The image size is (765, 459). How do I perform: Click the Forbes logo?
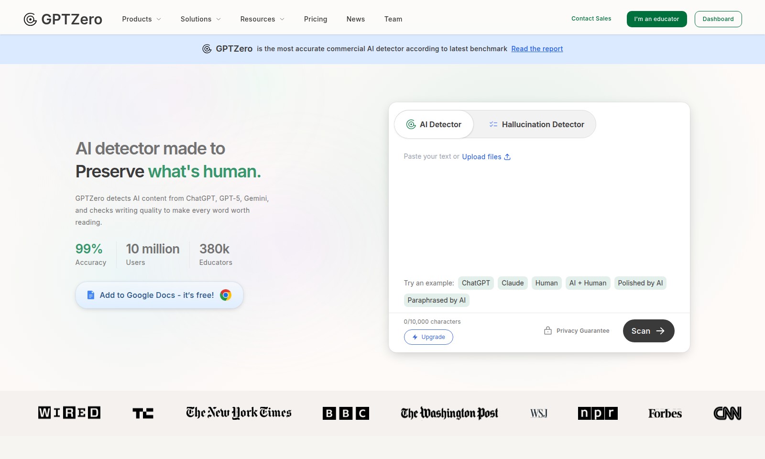tap(665, 413)
